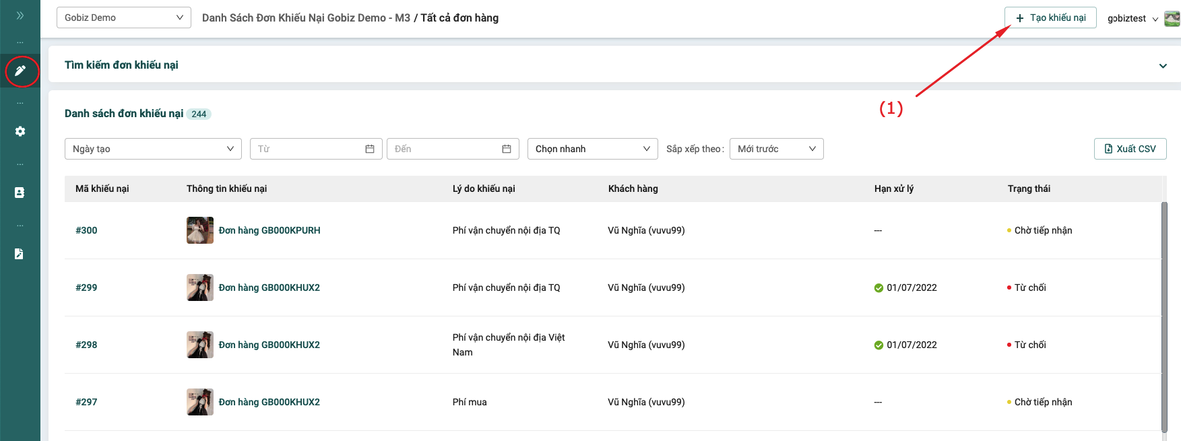
Task: Click the Tạo khiếu nại button
Action: [x=1050, y=18]
